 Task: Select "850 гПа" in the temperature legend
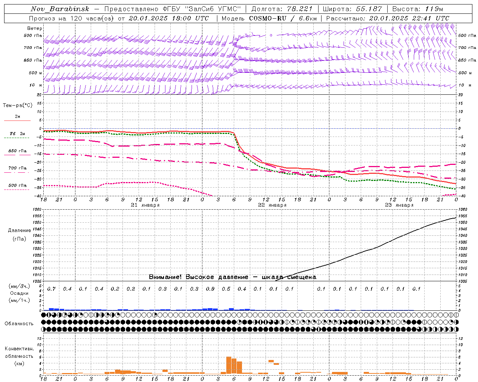[18, 151]
